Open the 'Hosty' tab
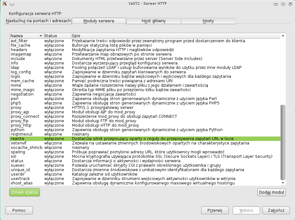 [208, 21]
